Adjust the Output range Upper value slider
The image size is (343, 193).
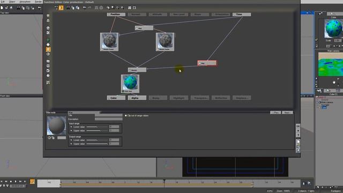coord(97,144)
